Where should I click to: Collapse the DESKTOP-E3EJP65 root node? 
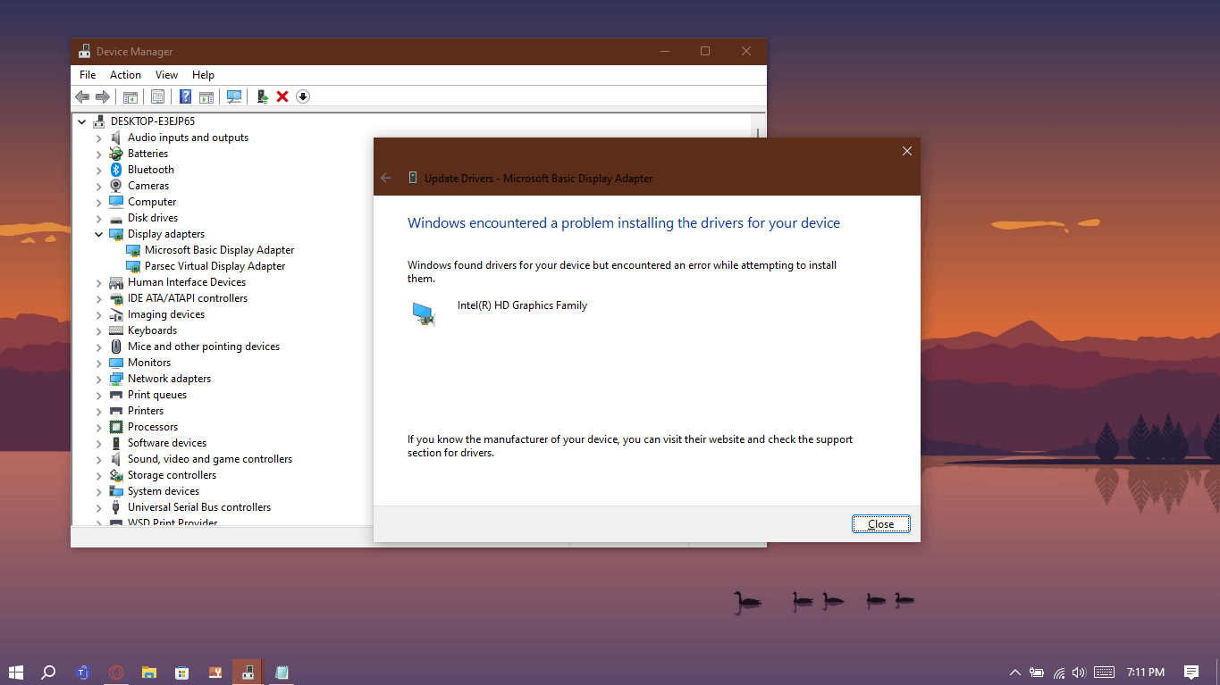[82, 121]
